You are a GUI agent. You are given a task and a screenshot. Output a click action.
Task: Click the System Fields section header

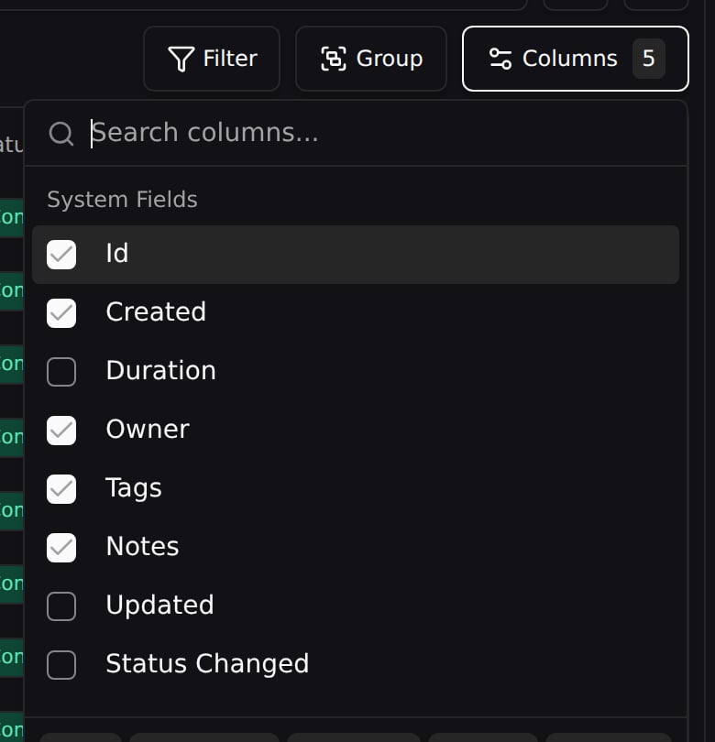122,199
